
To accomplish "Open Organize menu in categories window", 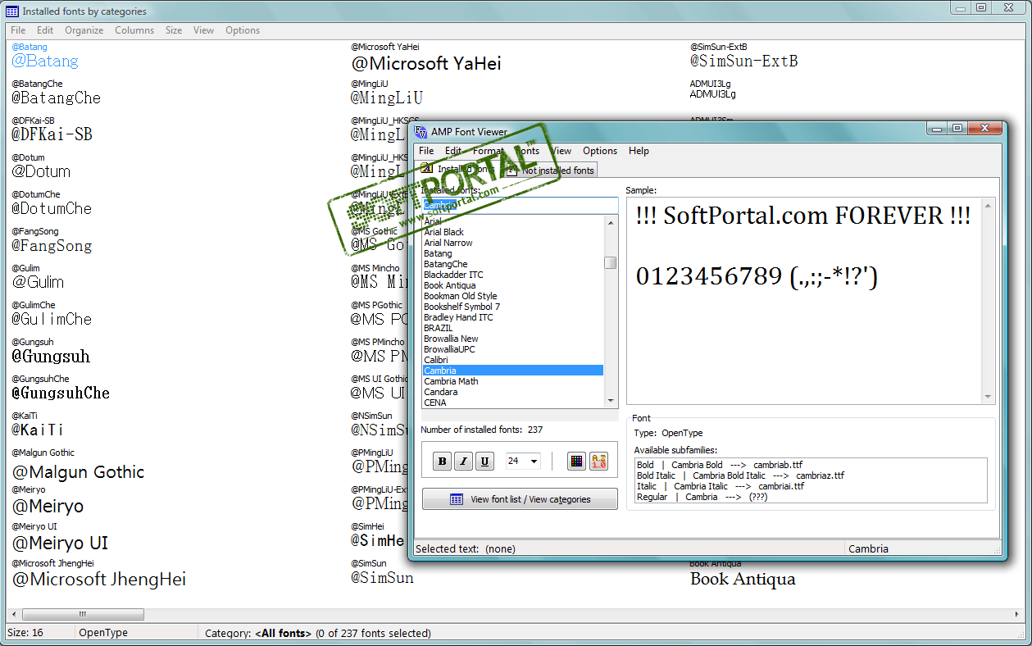I will pyautogui.click(x=84, y=30).
